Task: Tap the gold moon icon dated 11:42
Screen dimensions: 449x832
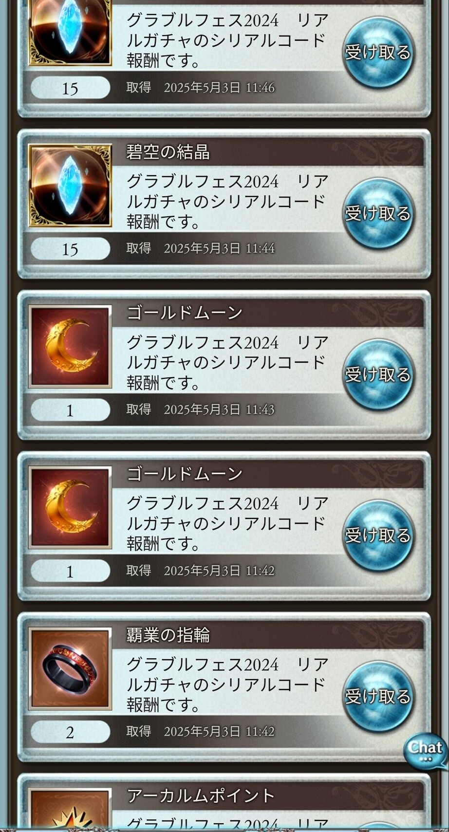Action: 70,507
